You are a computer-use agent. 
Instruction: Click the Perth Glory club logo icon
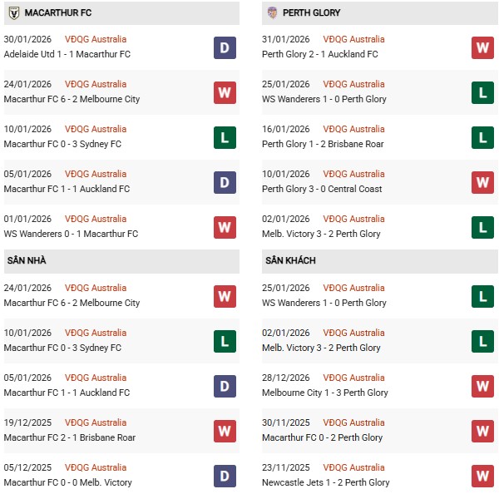tap(272, 13)
